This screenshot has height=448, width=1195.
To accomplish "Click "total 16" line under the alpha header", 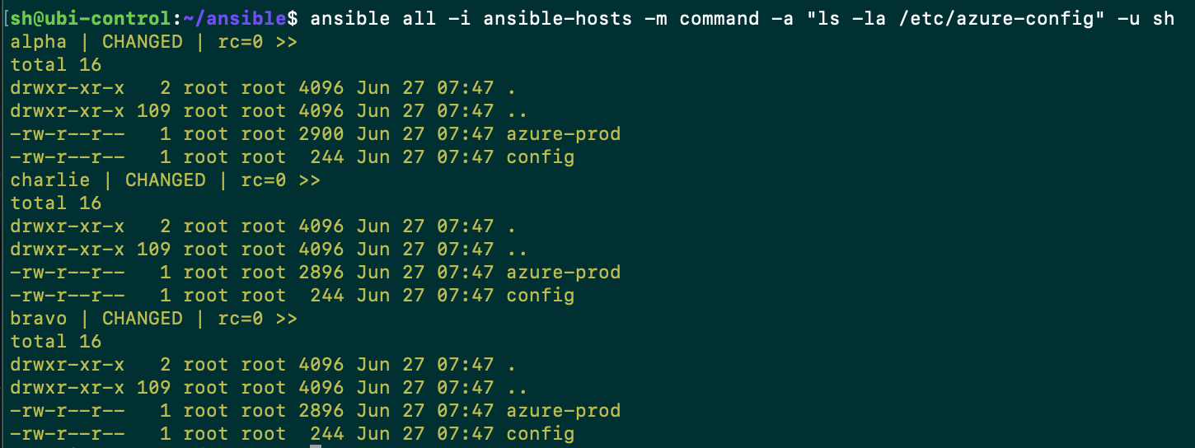I will tap(56, 64).
